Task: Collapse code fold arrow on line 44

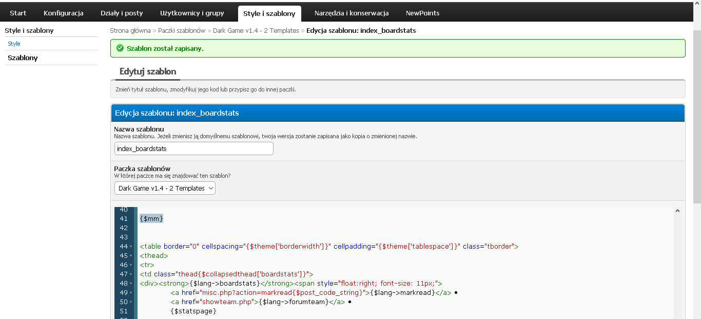Action: (131, 247)
